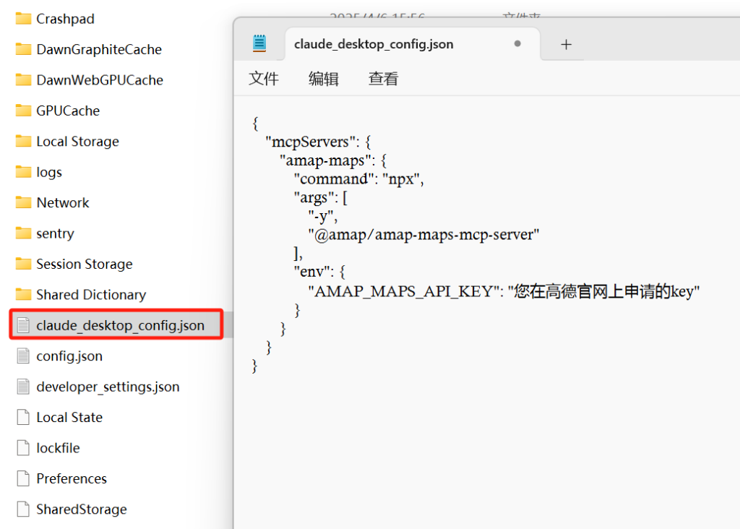Click the "env" key line
The image size is (740, 529).
pos(319,272)
